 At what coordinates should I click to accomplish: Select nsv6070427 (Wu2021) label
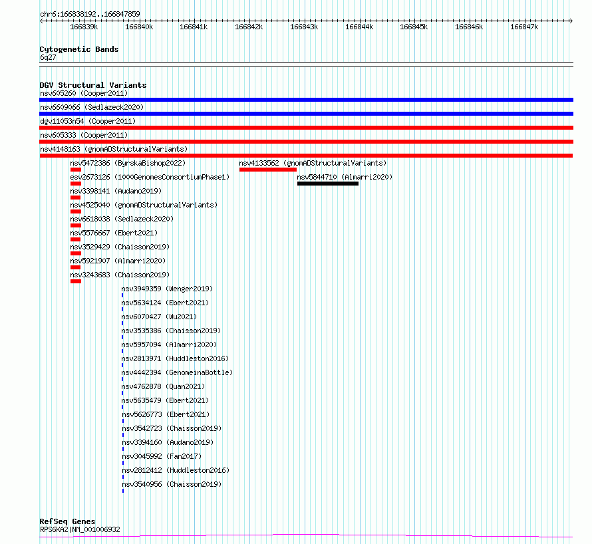[159, 317]
